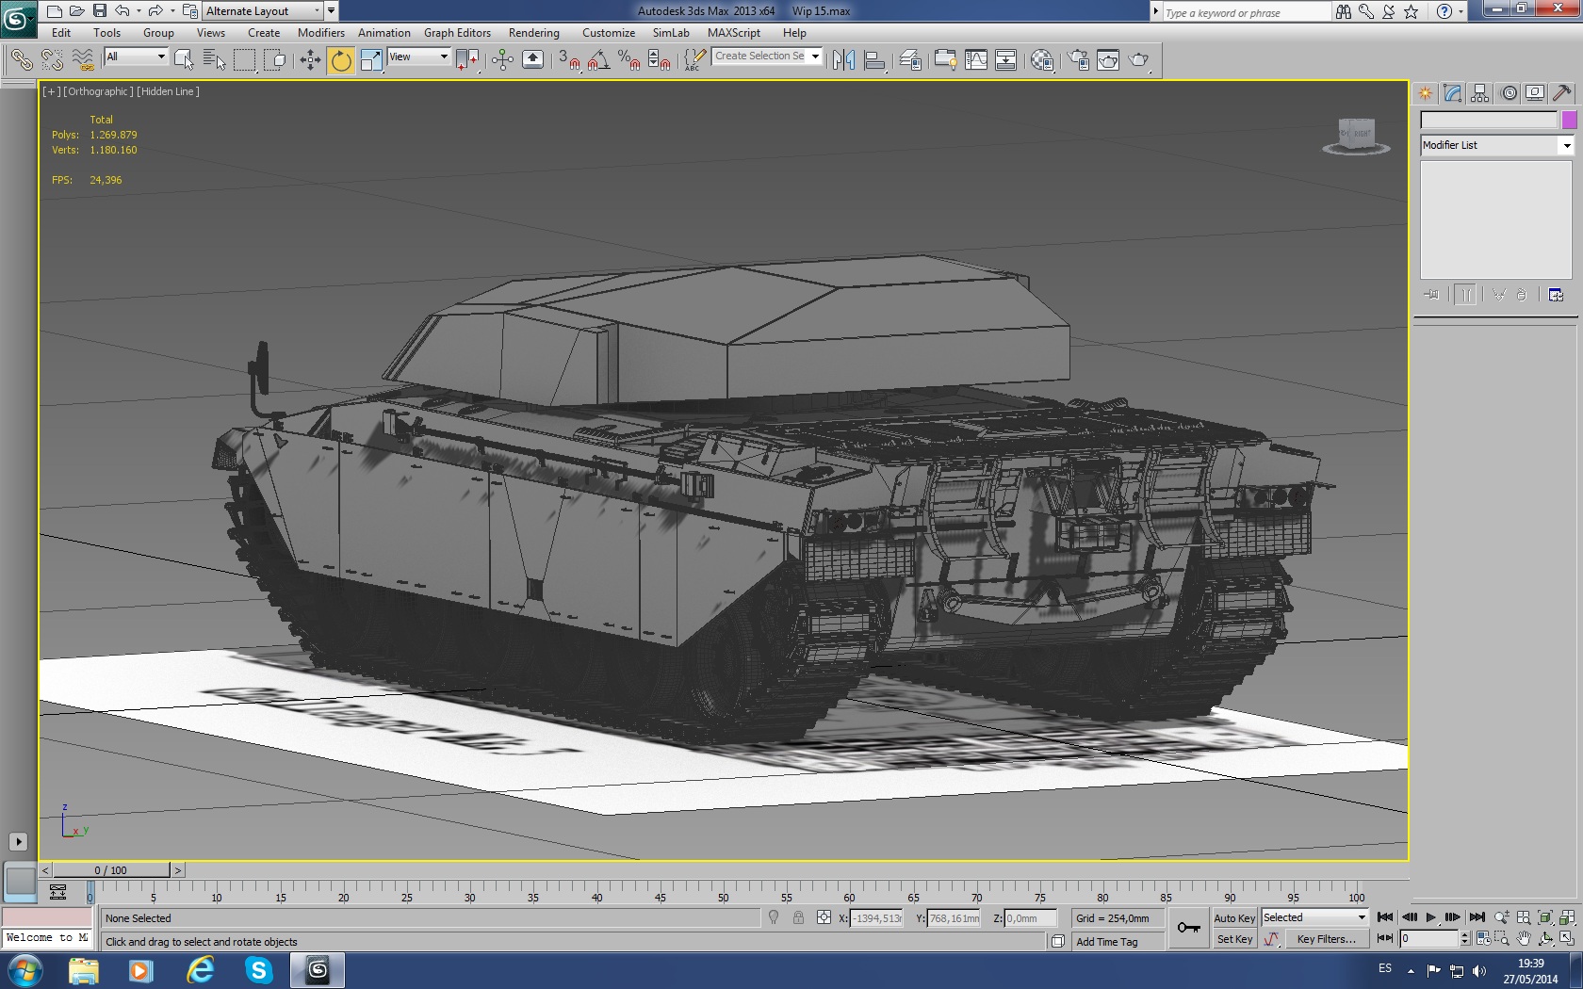Toggle Absolute/Offset transform type-in mode
The image size is (1583, 989).
[x=824, y=917]
